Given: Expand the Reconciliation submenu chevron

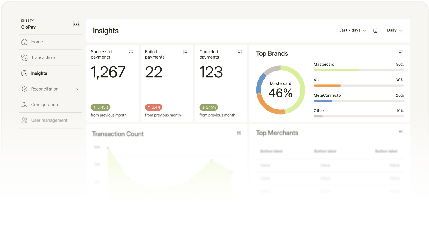Looking at the screenshot, I should pos(78,89).
